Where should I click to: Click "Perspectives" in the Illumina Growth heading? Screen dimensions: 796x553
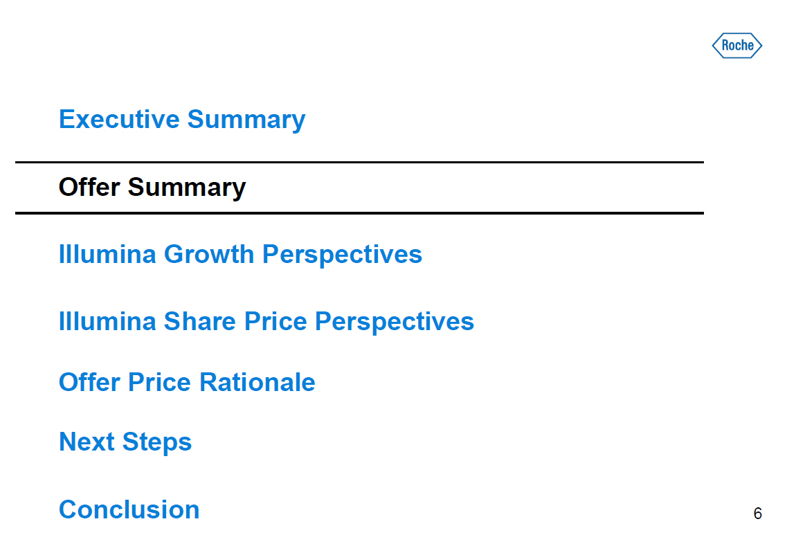[x=342, y=254]
